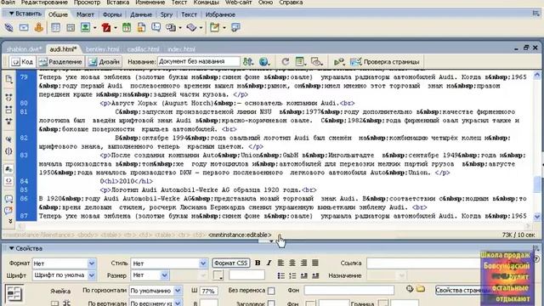Switch to Дизайн view
This screenshot has width=544, height=306.
[x=104, y=62]
